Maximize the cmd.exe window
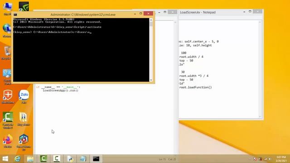The image size is (290, 163). click(141, 14)
